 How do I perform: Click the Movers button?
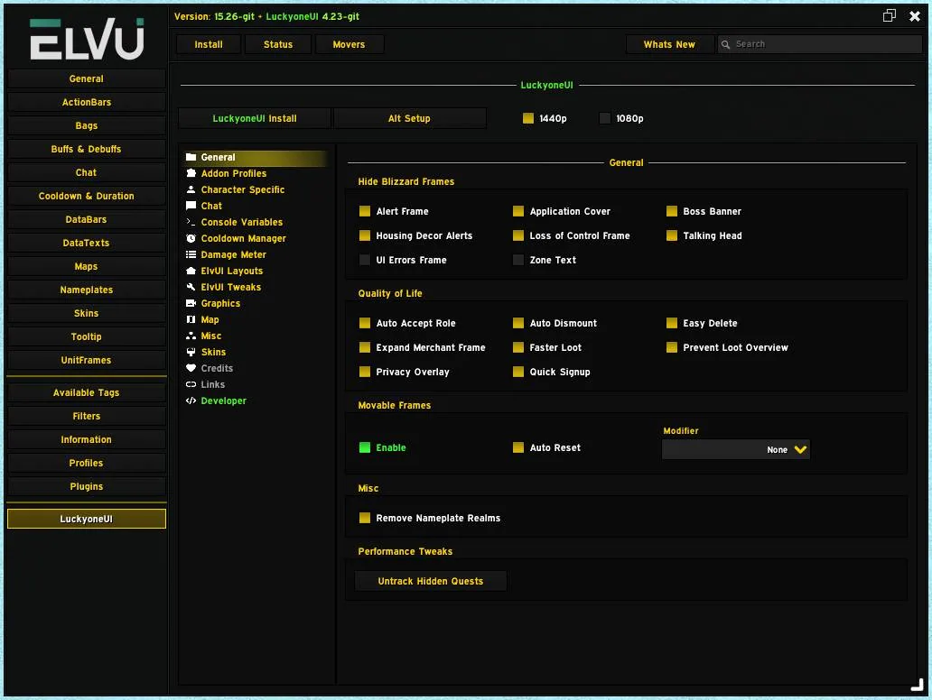click(x=349, y=44)
